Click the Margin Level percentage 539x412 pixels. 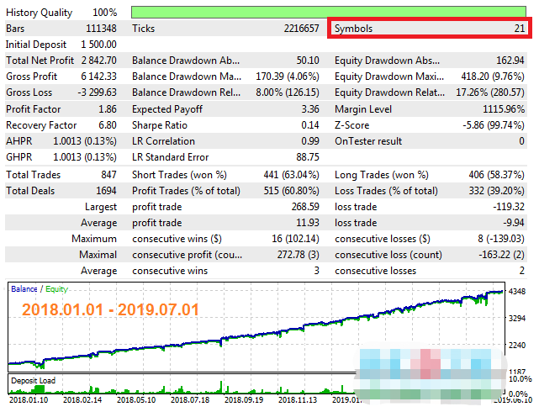click(x=502, y=109)
